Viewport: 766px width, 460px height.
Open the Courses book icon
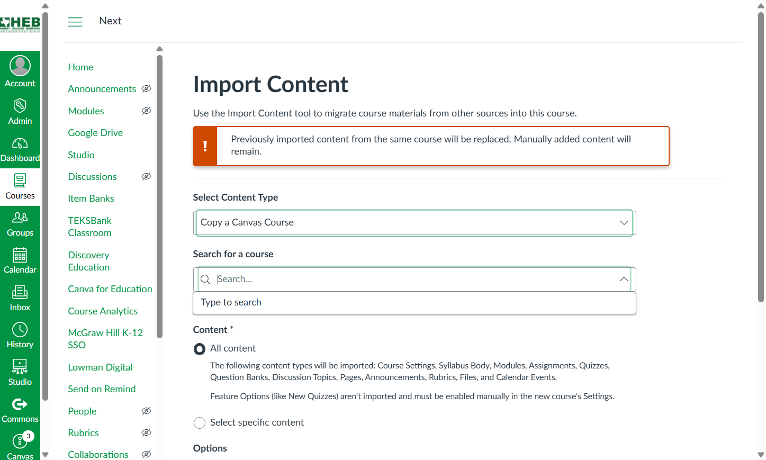(x=20, y=181)
